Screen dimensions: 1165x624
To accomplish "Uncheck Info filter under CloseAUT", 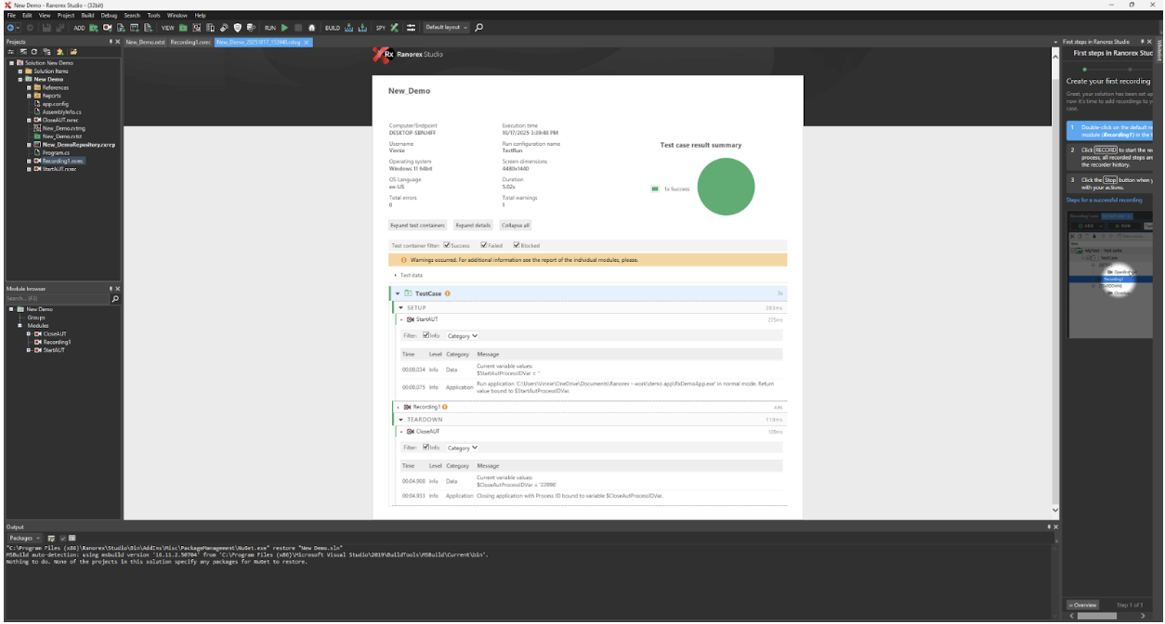I will tap(425, 448).
